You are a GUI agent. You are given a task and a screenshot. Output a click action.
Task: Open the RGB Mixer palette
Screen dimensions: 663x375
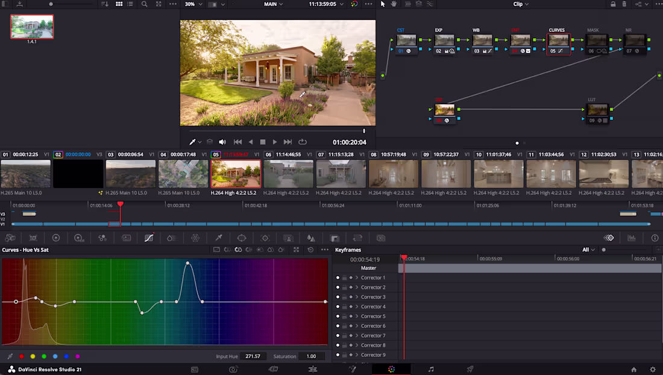[102, 238]
